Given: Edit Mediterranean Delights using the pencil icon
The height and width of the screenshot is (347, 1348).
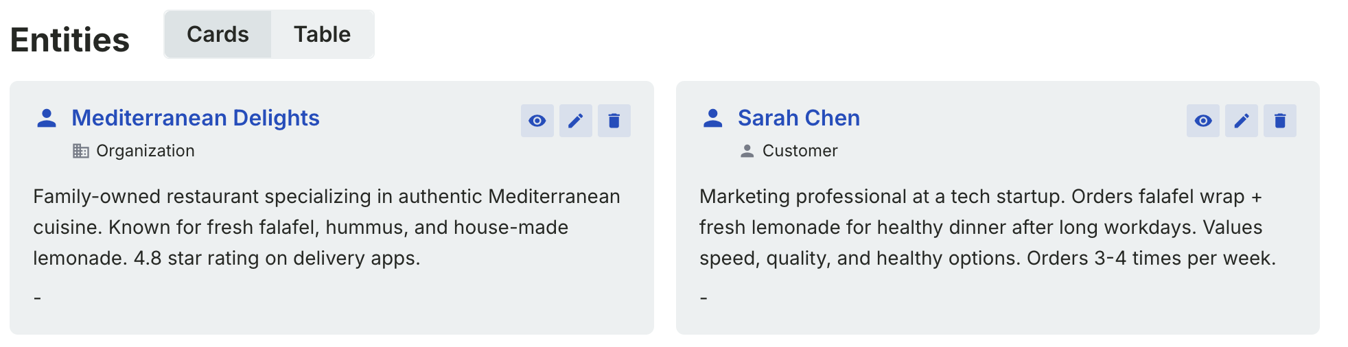Looking at the screenshot, I should pyautogui.click(x=576, y=121).
